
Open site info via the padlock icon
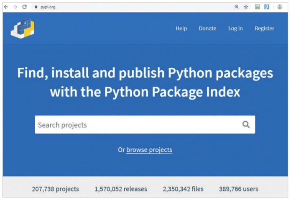coord(36,7)
